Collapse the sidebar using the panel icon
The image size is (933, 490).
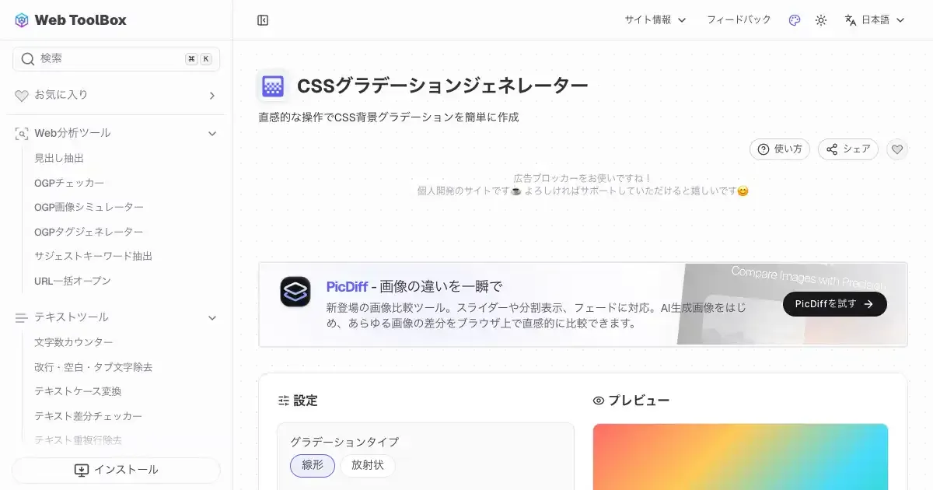coord(263,20)
